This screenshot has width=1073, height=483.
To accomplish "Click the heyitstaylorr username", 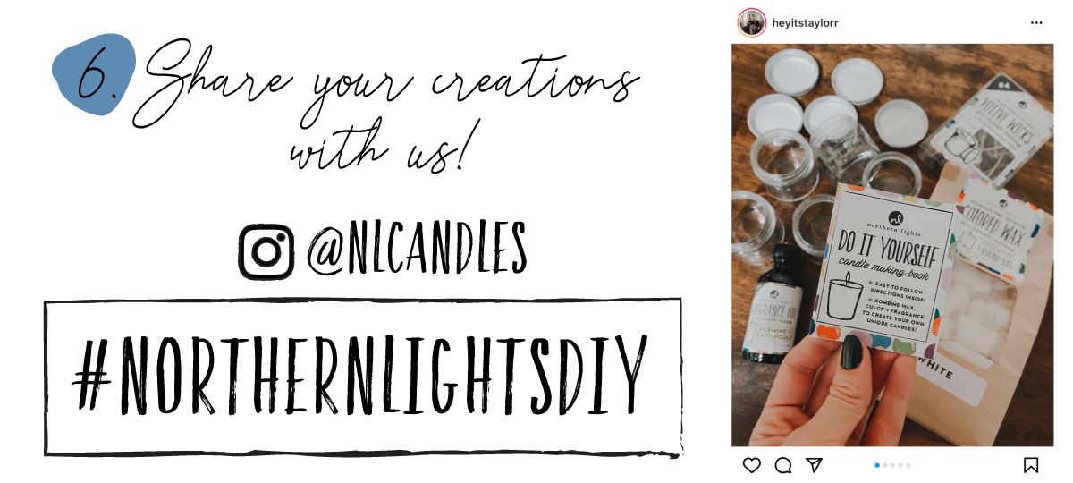I will [x=805, y=23].
